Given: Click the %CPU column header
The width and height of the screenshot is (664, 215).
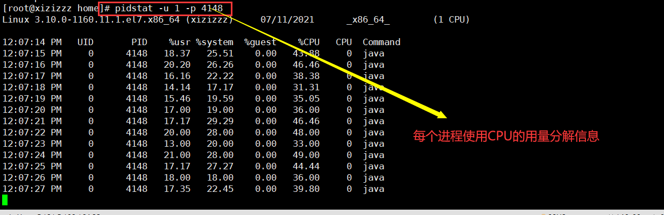Looking at the screenshot, I should pos(309,42).
